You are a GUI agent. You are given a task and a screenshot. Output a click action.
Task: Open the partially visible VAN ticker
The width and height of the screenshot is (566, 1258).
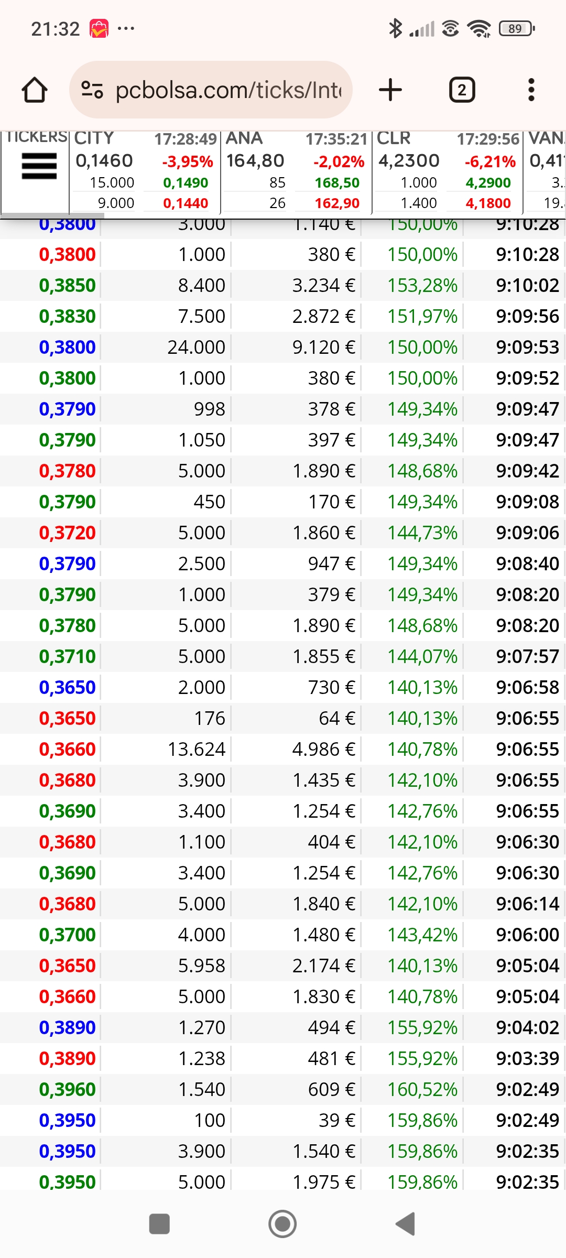click(546, 171)
